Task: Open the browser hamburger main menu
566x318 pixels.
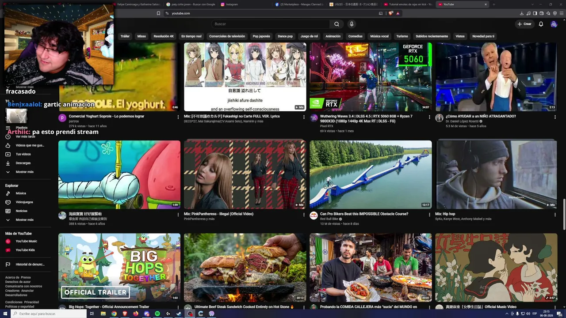Action: point(561,13)
